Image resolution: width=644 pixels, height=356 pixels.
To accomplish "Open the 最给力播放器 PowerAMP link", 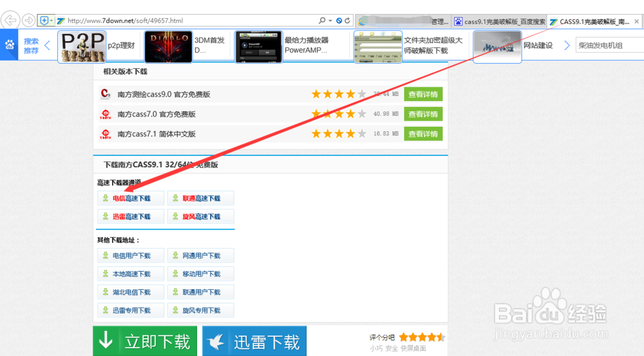I will tap(307, 45).
